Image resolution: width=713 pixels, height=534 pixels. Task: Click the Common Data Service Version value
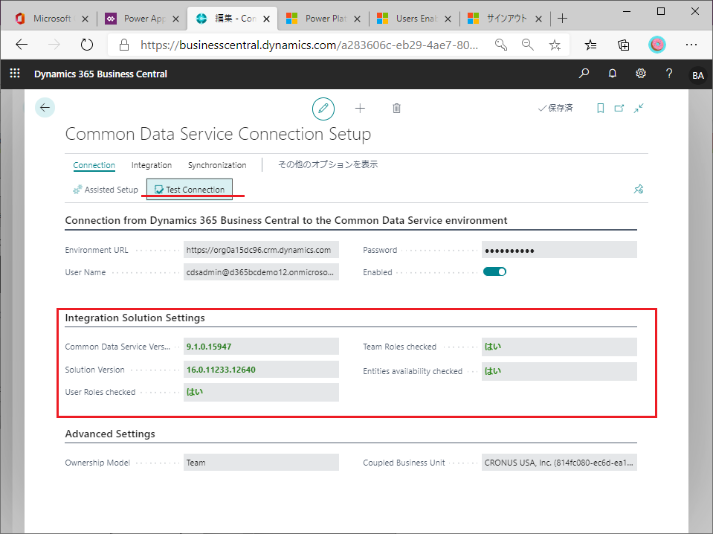[x=261, y=346]
